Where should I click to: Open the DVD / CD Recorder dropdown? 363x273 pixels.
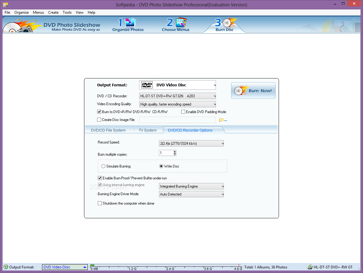(x=177, y=96)
